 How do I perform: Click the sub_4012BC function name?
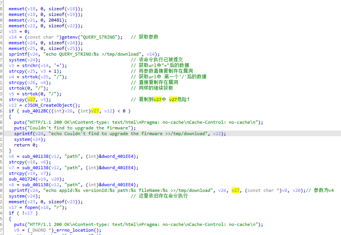tap(35, 111)
